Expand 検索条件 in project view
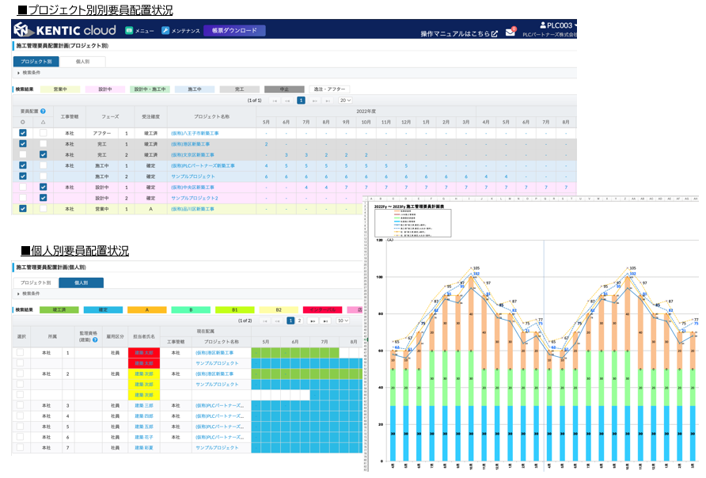This screenshot has width=706, height=478. 28,73
